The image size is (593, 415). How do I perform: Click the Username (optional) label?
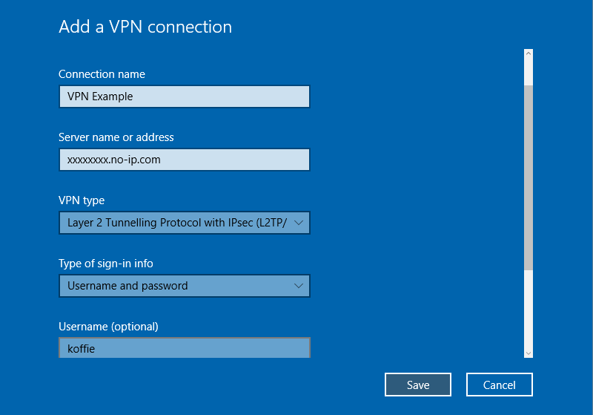108,327
